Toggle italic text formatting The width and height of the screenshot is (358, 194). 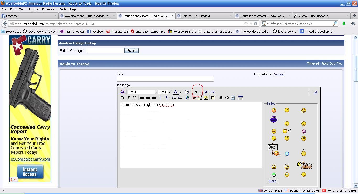[128, 98]
